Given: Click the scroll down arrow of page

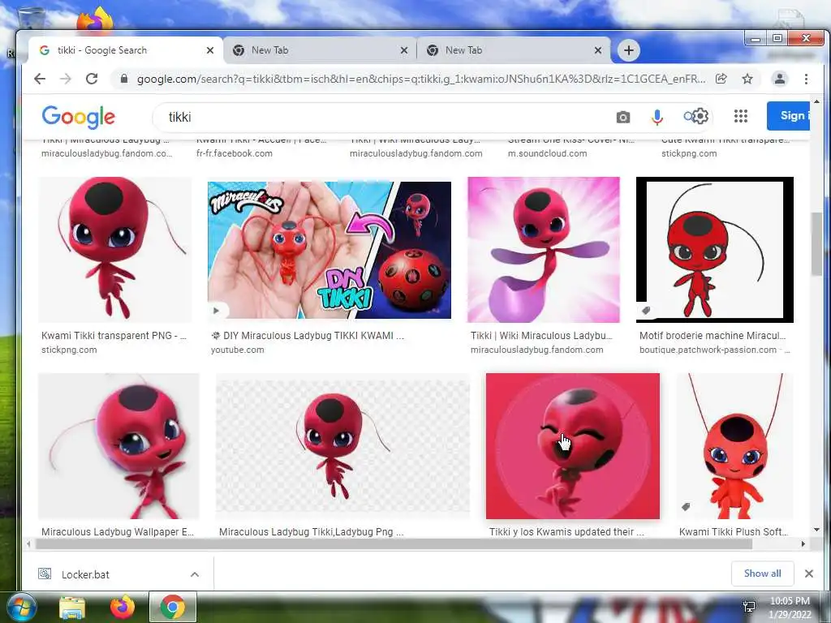Looking at the screenshot, I should (816, 529).
